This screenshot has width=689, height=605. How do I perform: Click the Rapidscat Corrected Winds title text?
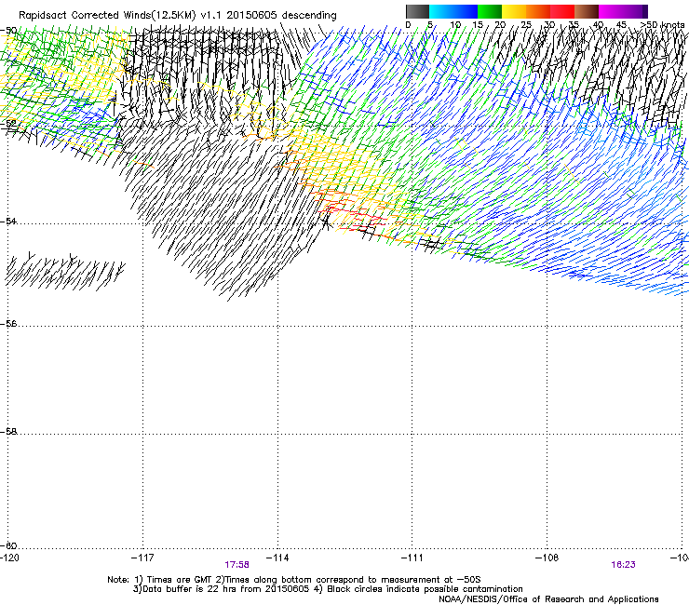[178, 16]
